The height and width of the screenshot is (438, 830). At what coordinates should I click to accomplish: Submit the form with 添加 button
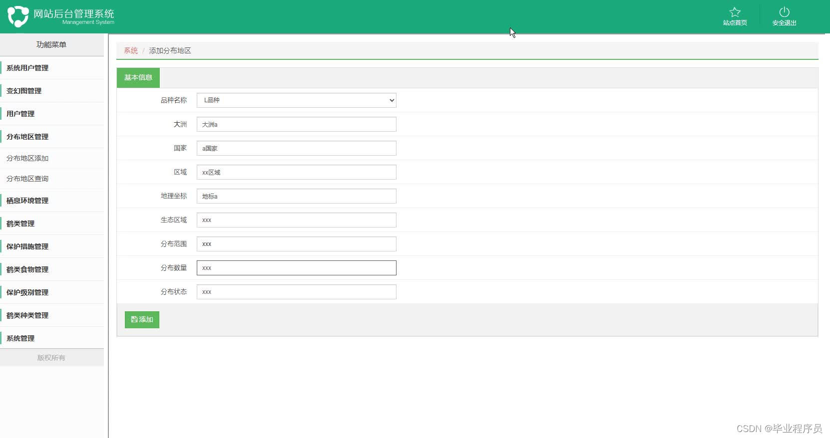[x=142, y=320]
